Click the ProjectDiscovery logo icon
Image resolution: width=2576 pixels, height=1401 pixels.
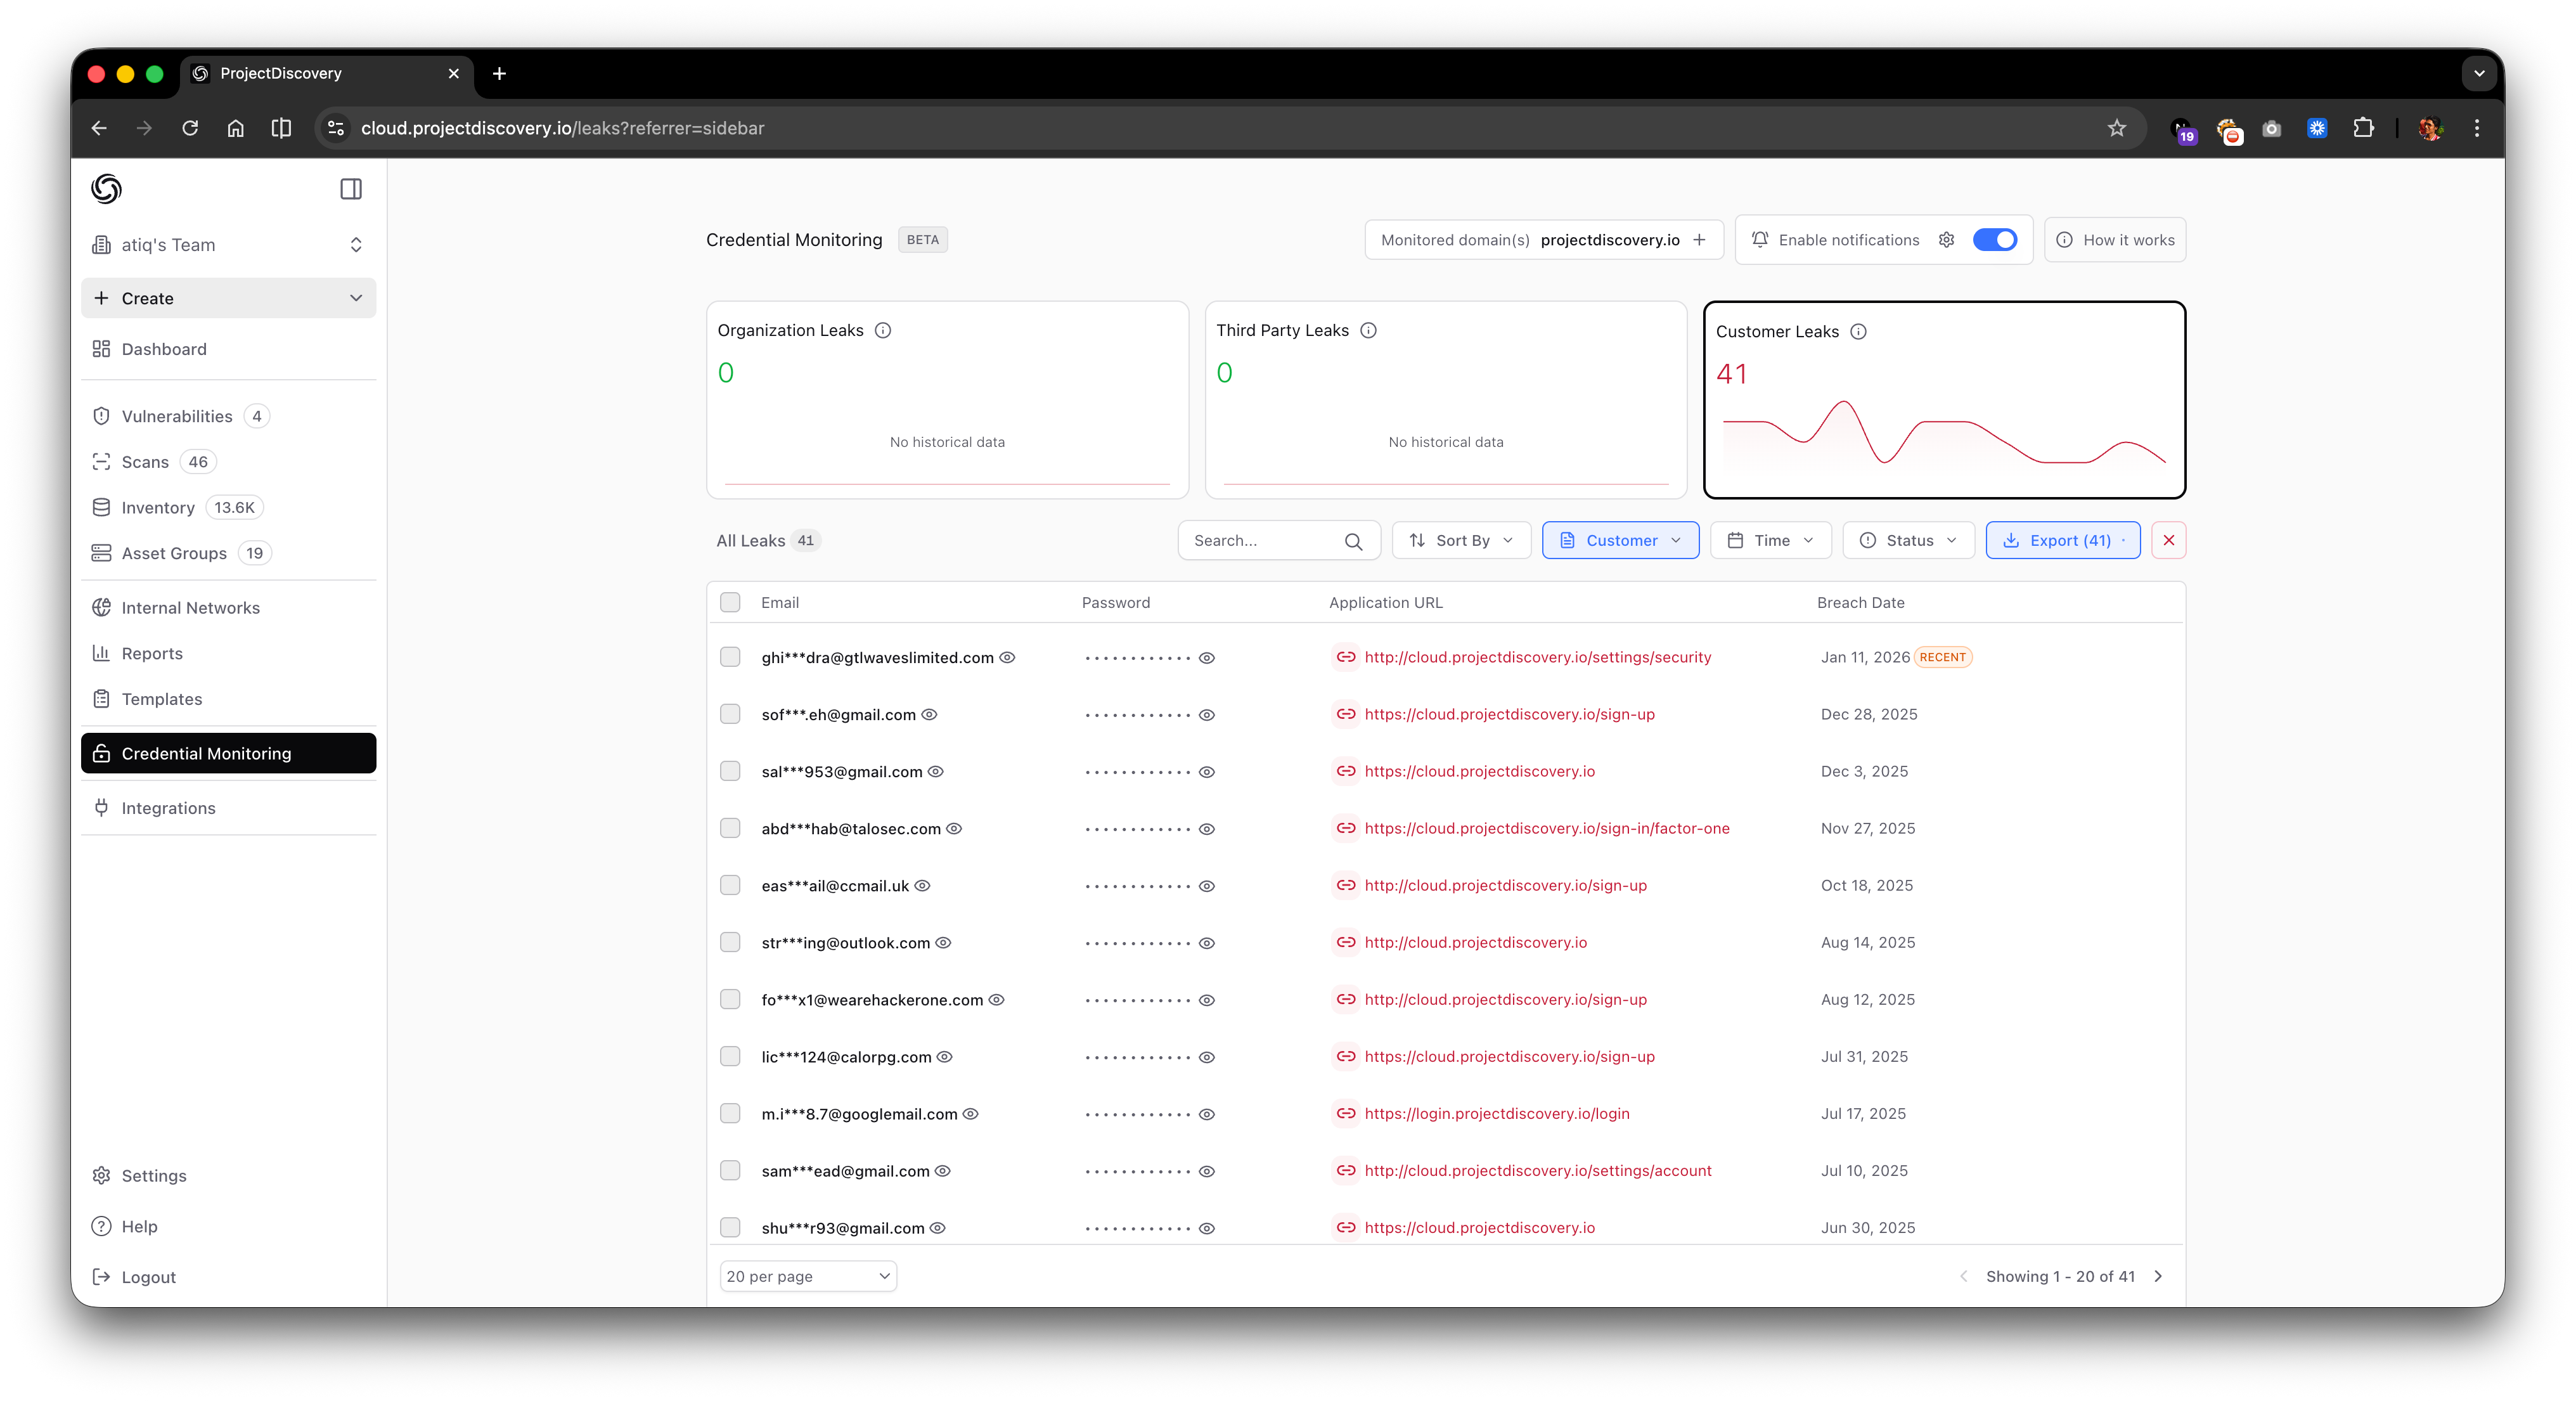click(x=106, y=189)
